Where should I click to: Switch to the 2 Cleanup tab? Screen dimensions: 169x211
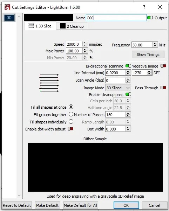72,26
